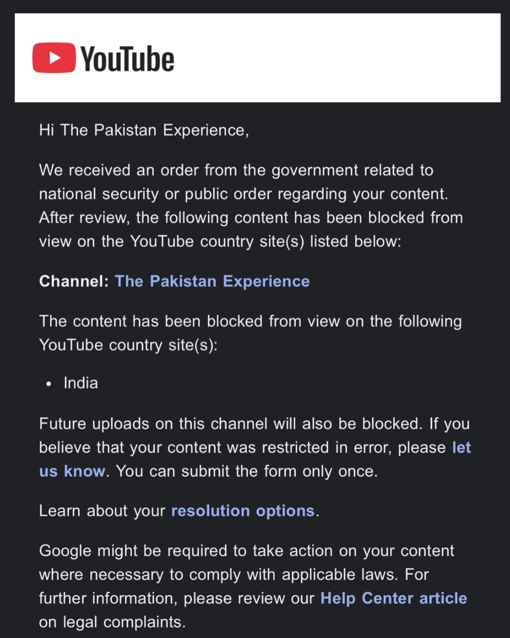
Task: Click the "on legal complaints." text
Action: (x=112, y=622)
